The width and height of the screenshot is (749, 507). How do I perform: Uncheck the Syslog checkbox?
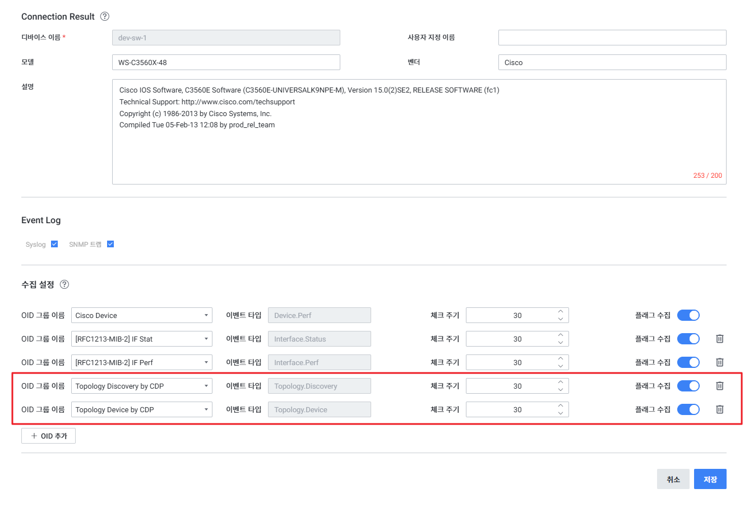pos(54,244)
